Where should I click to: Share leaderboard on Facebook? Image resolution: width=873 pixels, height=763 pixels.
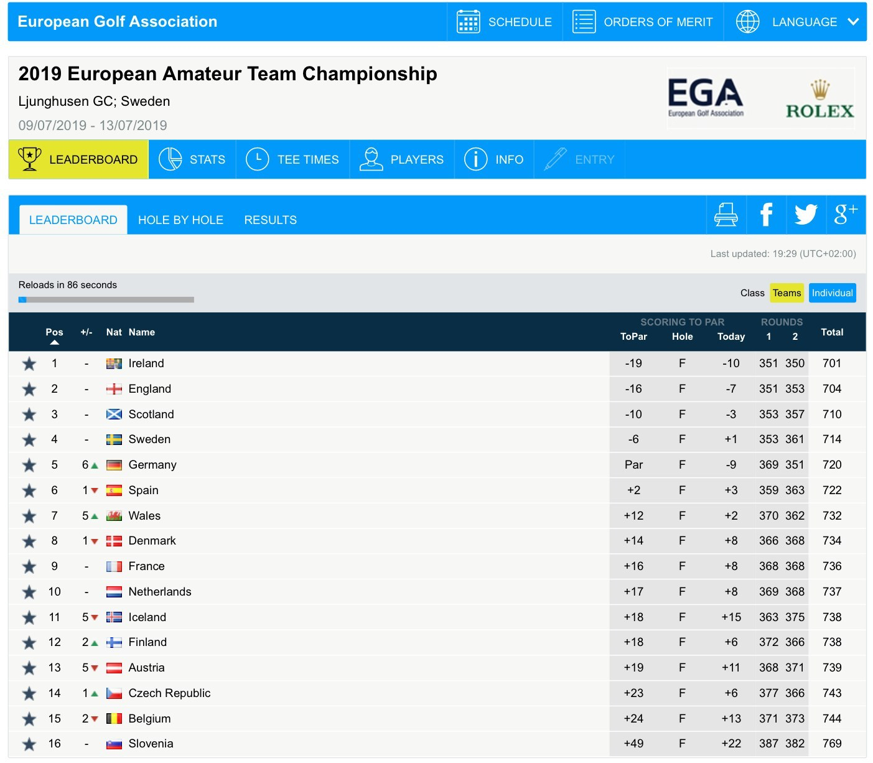coord(766,215)
